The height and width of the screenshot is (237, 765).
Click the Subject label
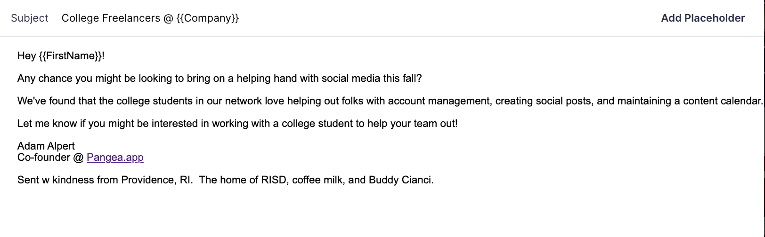(x=30, y=18)
